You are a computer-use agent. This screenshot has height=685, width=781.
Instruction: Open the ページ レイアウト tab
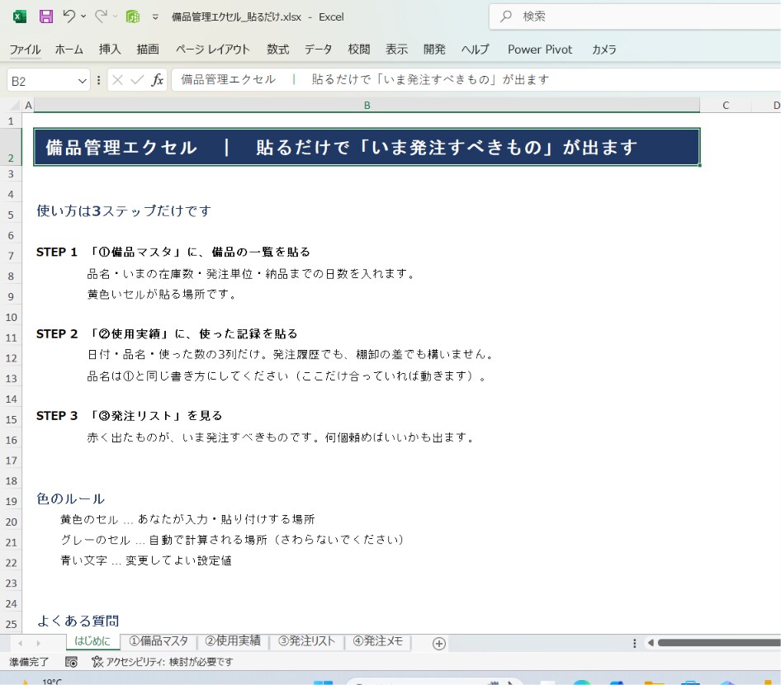click(212, 50)
